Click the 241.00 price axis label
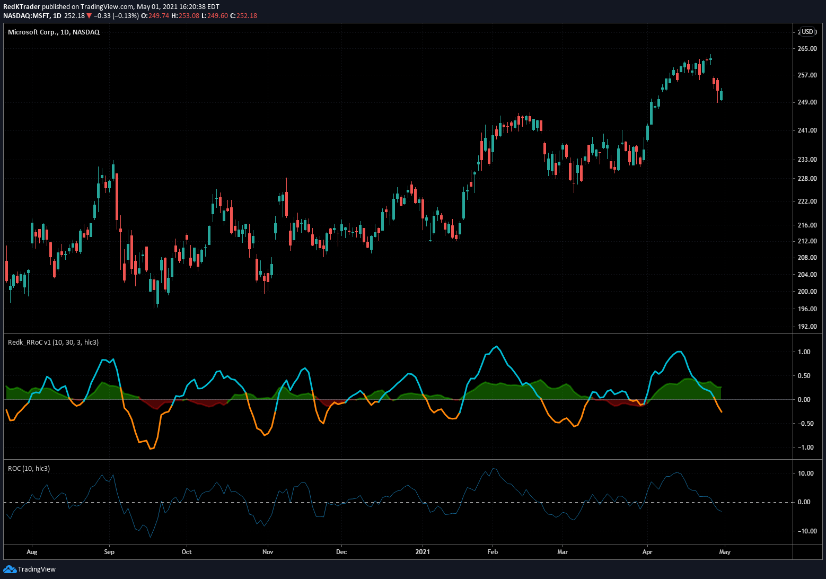This screenshot has height=579, width=826. [x=807, y=130]
